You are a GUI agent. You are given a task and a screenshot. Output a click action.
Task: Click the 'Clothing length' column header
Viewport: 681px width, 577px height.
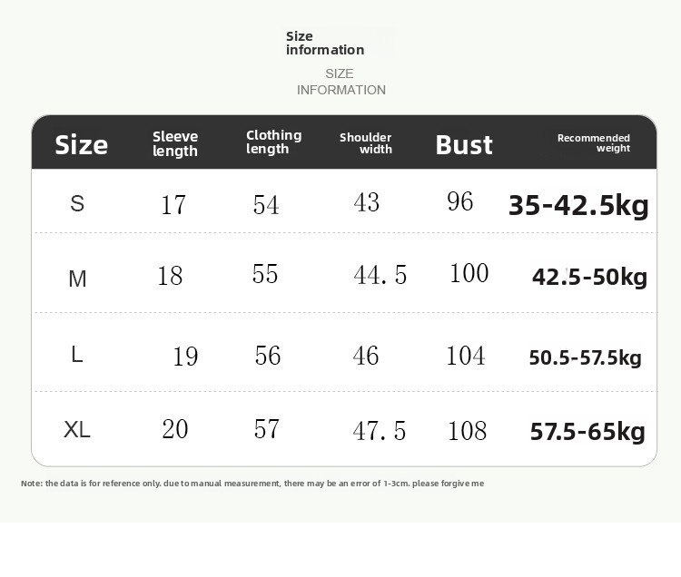click(x=273, y=142)
